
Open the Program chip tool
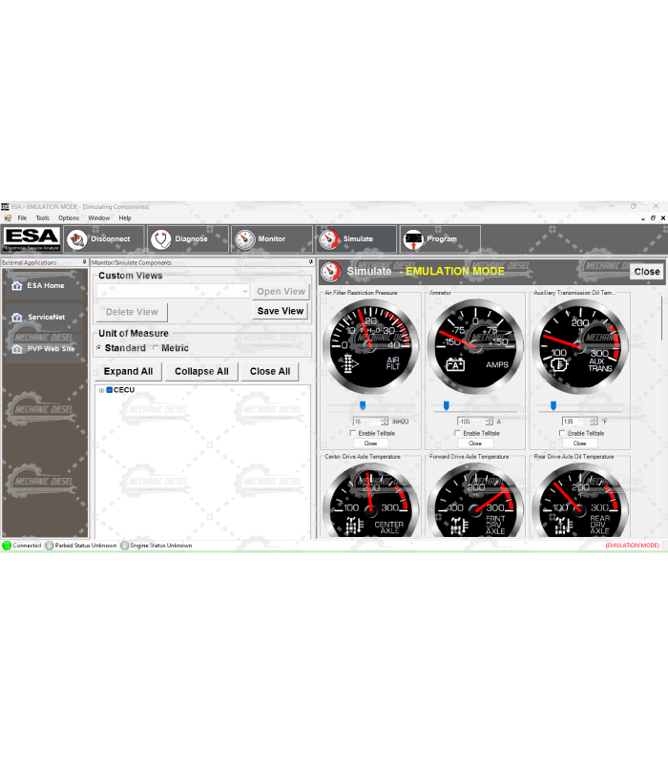click(x=412, y=239)
